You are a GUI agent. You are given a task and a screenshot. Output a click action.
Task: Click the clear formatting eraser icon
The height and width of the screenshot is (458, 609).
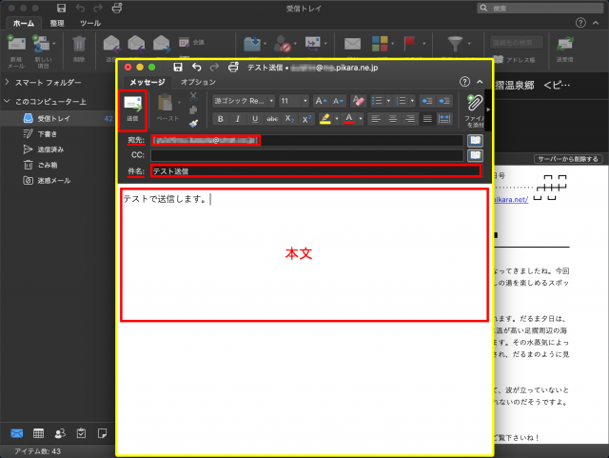pyautogui.click(x=359, y=100)
